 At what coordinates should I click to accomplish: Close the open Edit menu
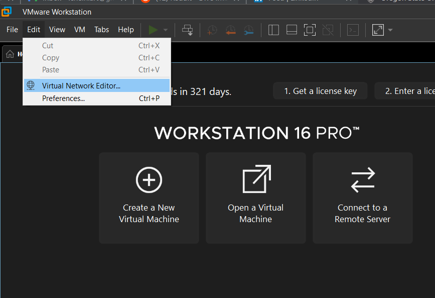(x=34, y=30)
